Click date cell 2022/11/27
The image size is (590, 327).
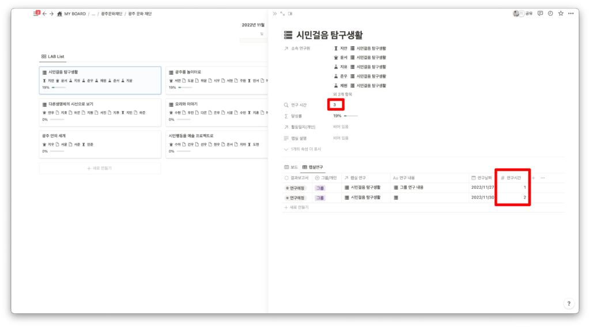click(482, 187)
